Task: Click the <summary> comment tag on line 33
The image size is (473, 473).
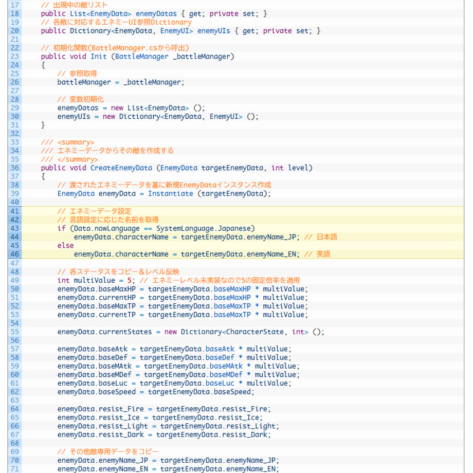Action: click(76, 142)
